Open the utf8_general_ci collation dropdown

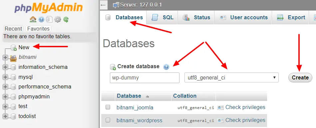point(231,78)
